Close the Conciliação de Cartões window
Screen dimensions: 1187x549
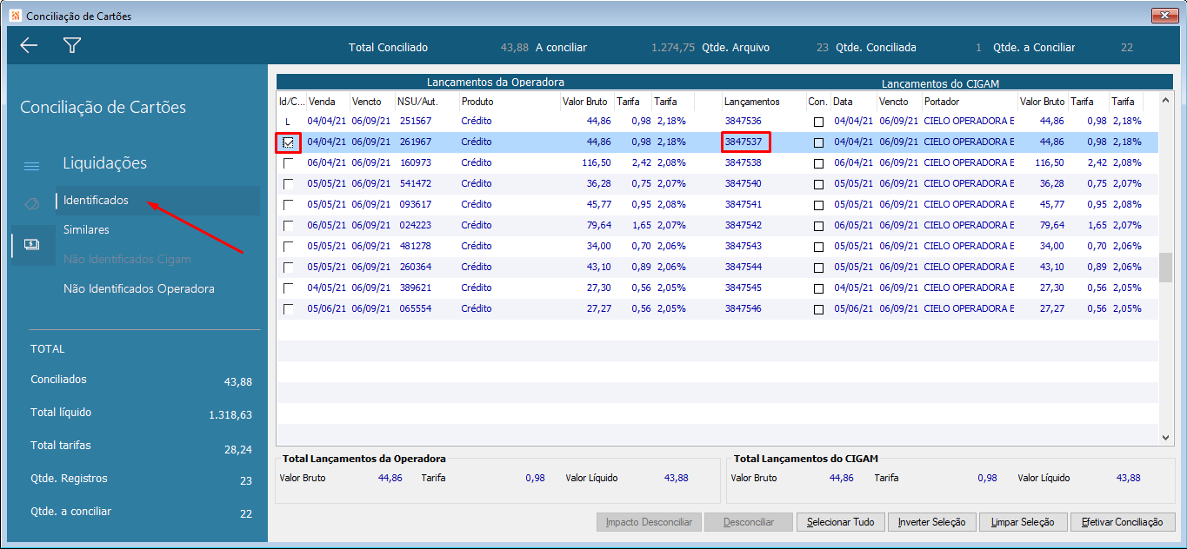[x=1164, y=16]
